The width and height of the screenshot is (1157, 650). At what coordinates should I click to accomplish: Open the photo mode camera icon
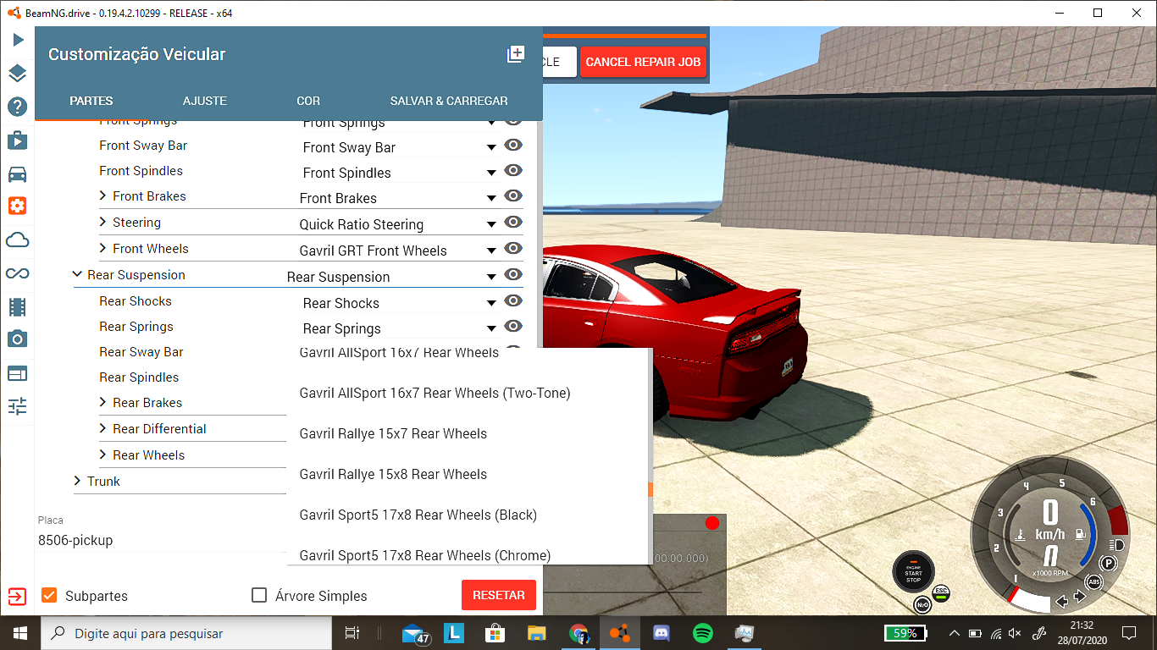click(18, 339)
